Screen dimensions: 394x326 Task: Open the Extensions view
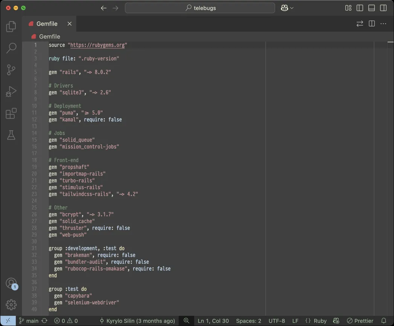[11, 114]
